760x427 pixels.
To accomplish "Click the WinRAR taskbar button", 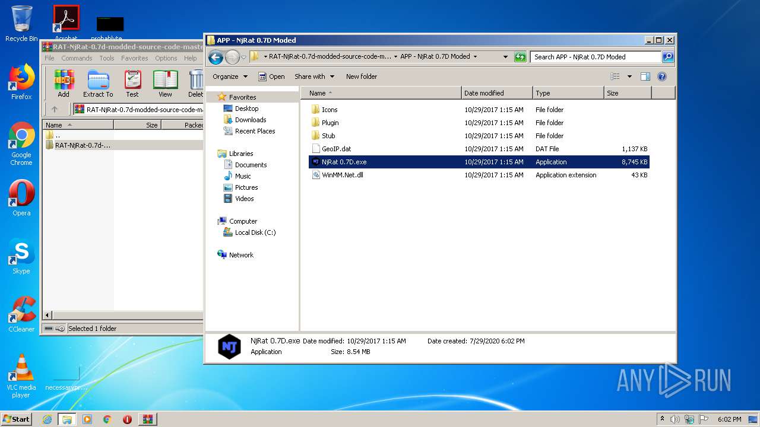I will coord(148,419).
